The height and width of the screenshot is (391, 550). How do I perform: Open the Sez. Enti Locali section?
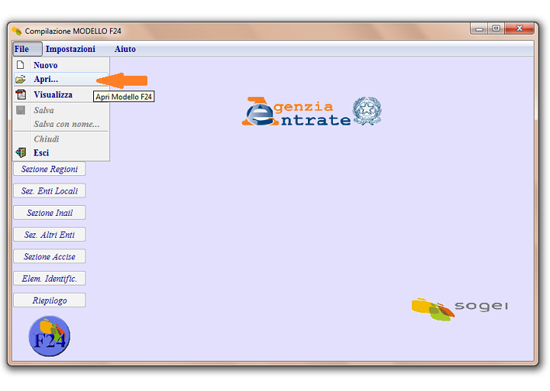50,191
